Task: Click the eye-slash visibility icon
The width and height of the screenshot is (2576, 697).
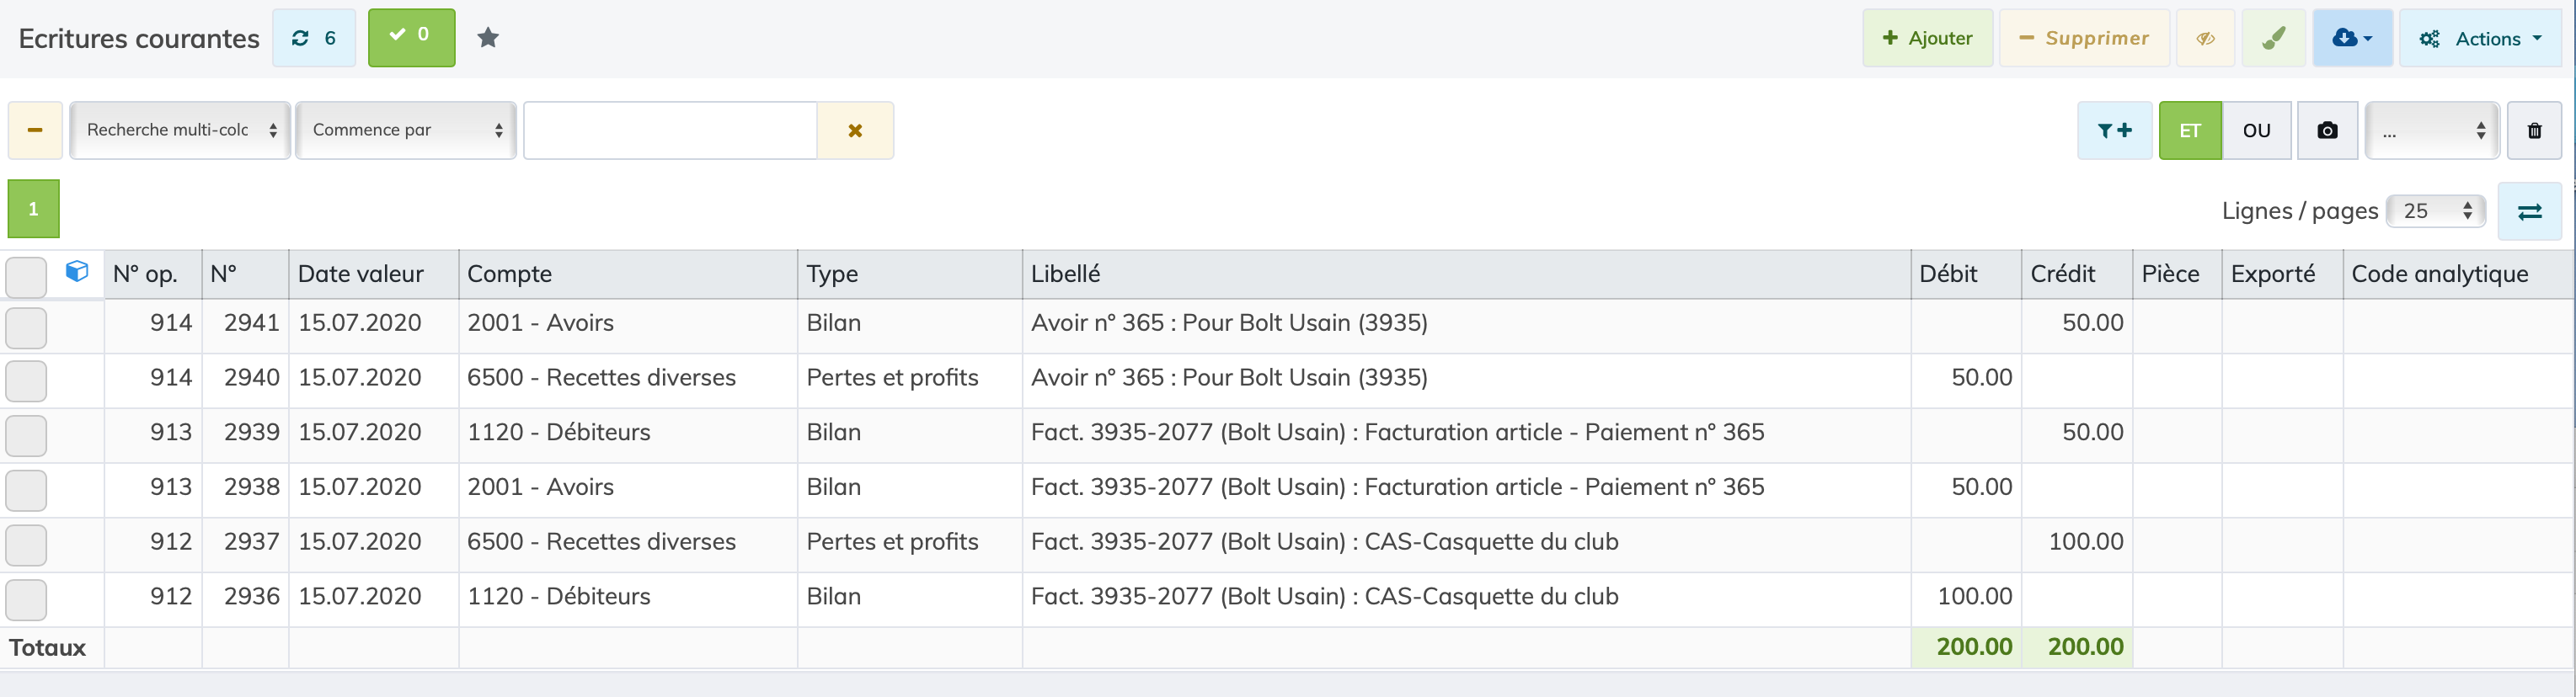Action: (2205, 39)
